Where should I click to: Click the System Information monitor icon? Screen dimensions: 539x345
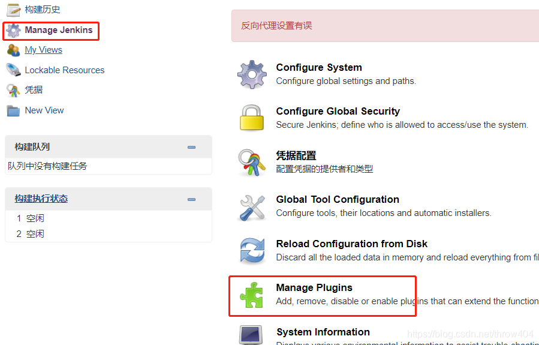(251, 335)
